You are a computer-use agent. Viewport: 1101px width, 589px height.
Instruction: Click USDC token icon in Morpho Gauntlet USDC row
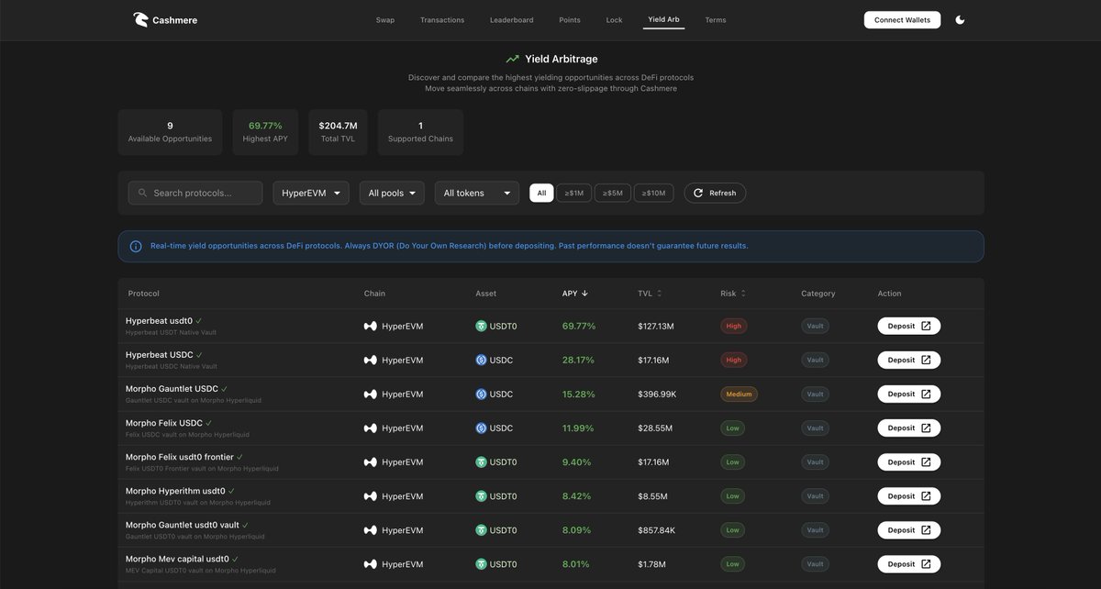point(481,394)
